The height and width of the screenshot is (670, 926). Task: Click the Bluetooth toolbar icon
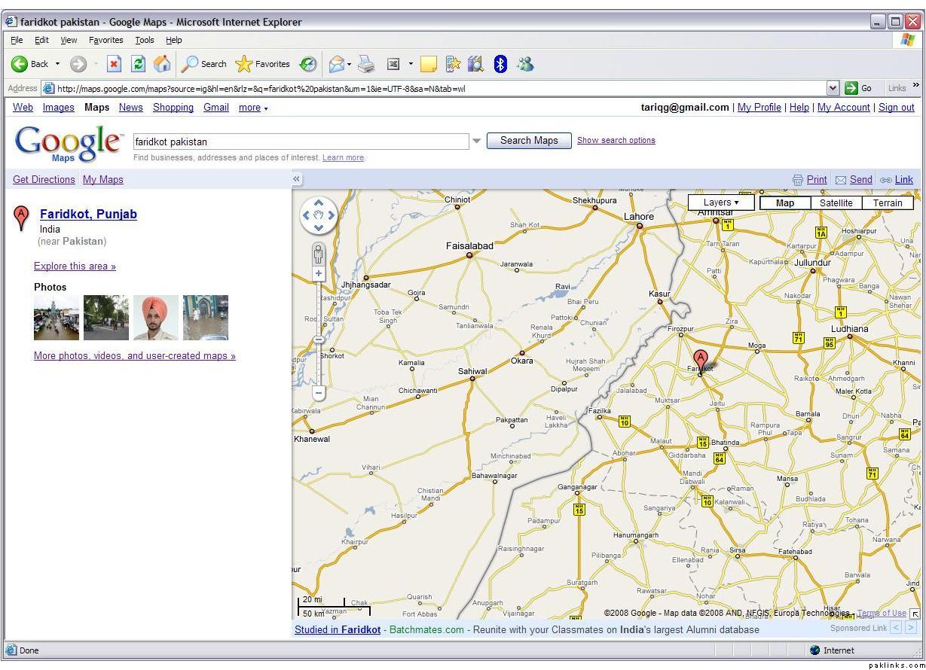click(500, 64)
